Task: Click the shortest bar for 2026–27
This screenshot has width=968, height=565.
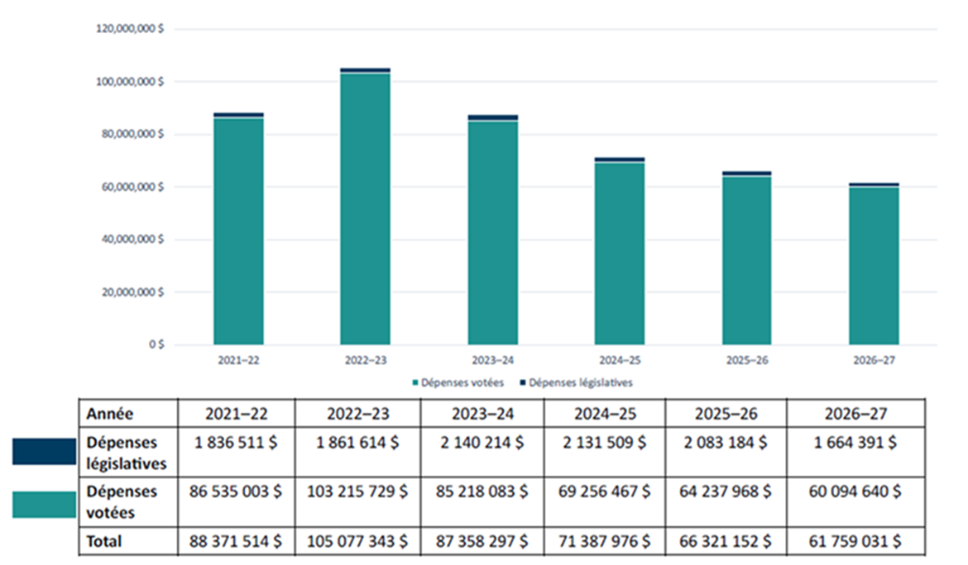Action: coord(872,264)
